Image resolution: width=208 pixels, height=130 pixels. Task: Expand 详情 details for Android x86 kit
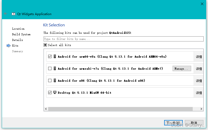point(199,81)
